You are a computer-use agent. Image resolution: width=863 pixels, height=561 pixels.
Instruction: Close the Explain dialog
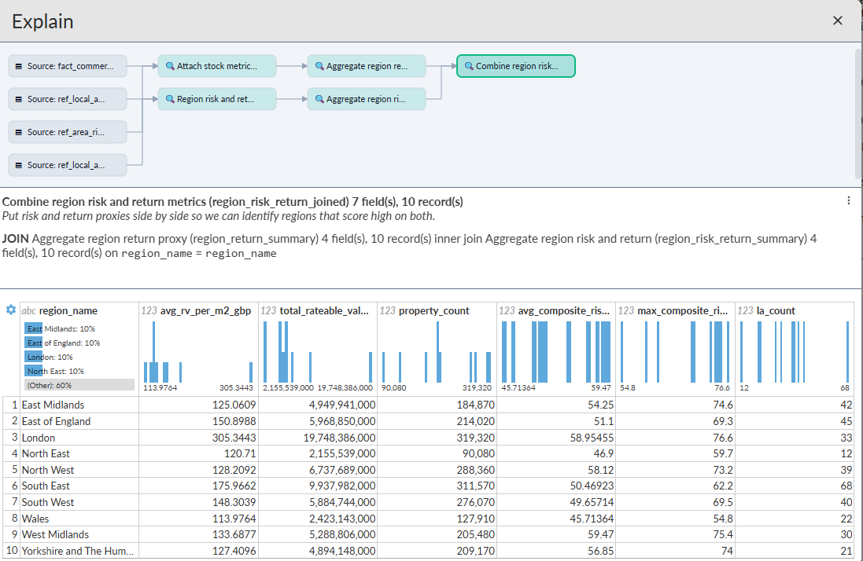coord(837,21)
